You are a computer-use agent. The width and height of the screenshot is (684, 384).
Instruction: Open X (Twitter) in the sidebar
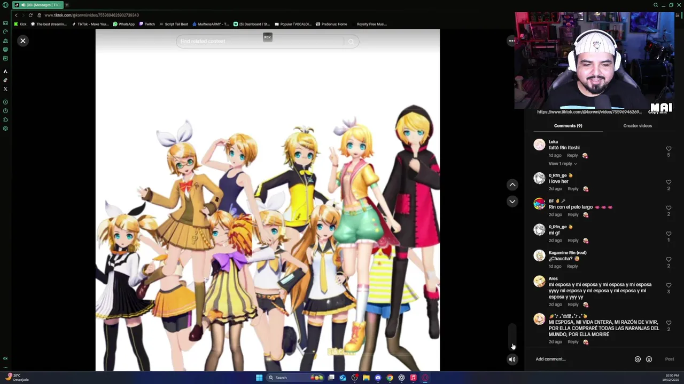pos(5,89)
